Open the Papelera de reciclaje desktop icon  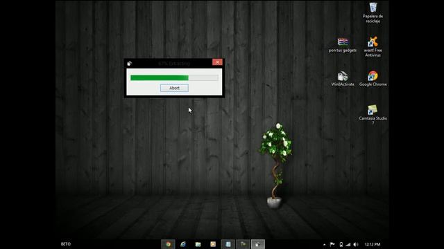[x=373, y=12]
